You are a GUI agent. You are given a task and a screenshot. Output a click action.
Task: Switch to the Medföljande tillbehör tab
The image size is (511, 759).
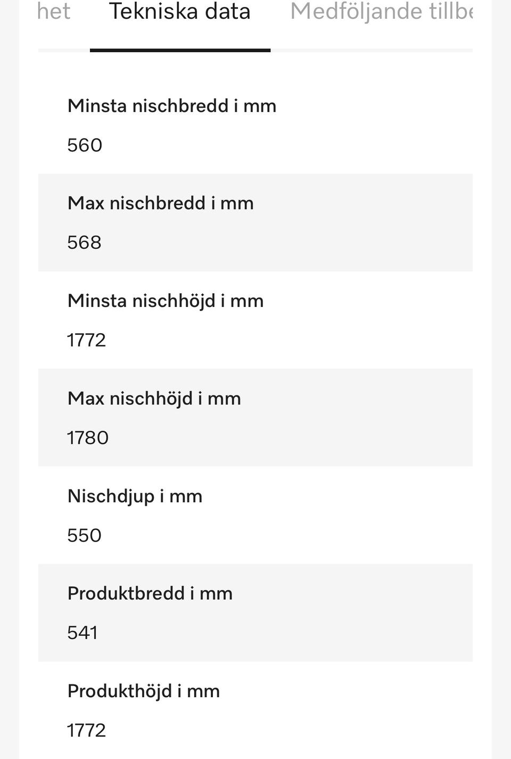tap(381, 12)
